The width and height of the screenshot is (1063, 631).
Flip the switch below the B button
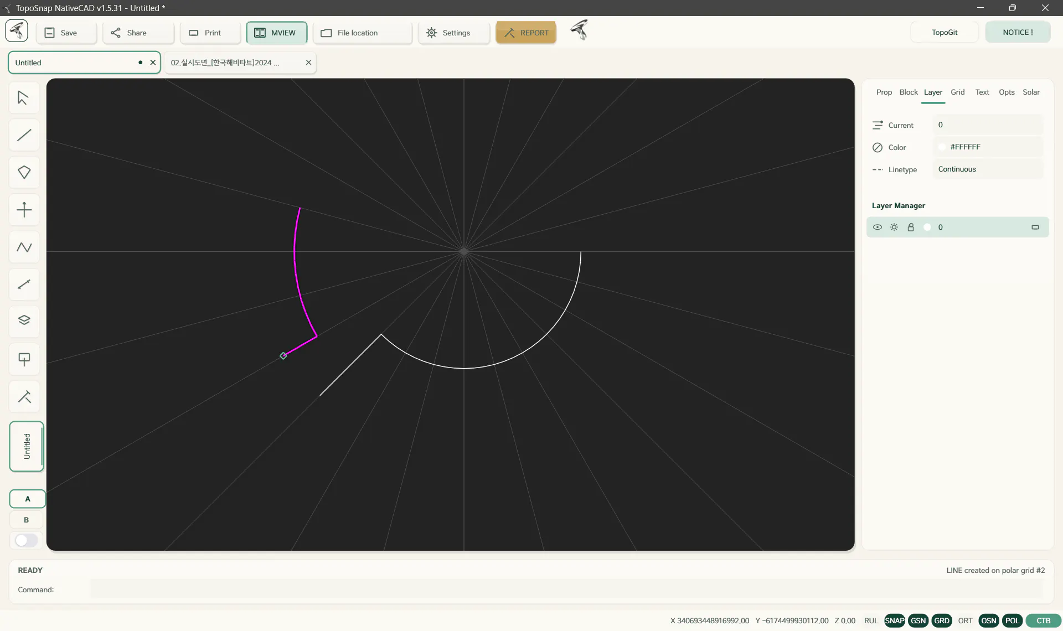tap(26, 540)
